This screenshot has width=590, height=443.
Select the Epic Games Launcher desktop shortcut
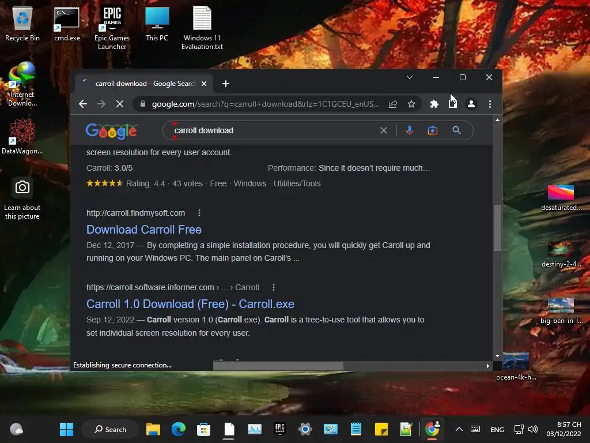pos(112,28)
